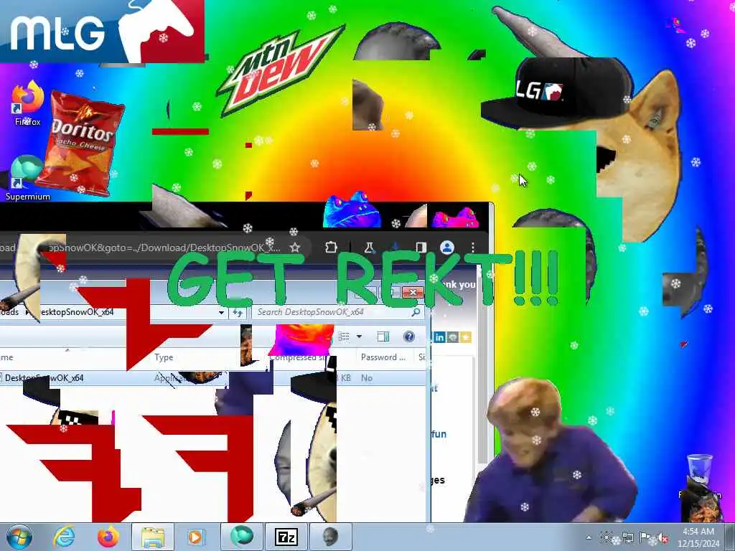
Task: Open the Windows Start menu
Action: (19, 537)
